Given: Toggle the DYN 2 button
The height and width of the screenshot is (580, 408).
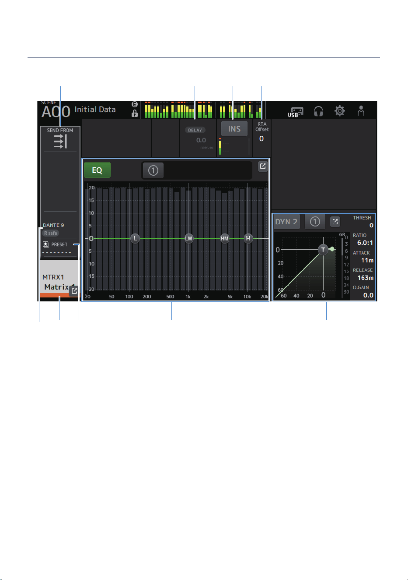Looking at the screenshot, I should click(x=286, y=222).
